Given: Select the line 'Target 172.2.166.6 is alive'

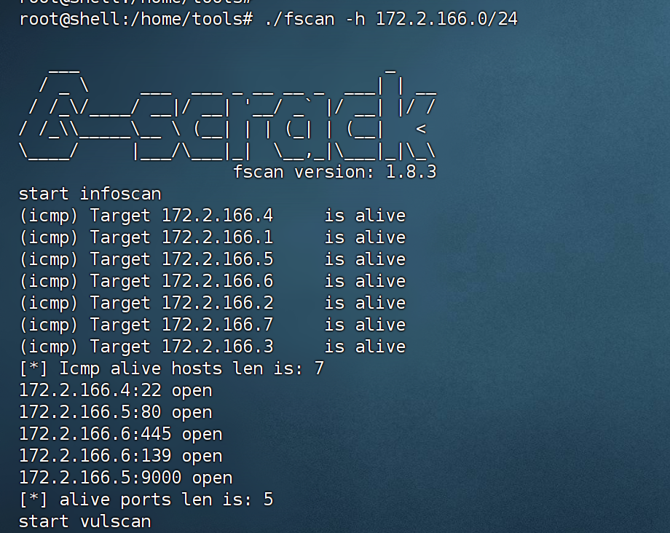Looking at the screenshot, I should coord(213,281).
